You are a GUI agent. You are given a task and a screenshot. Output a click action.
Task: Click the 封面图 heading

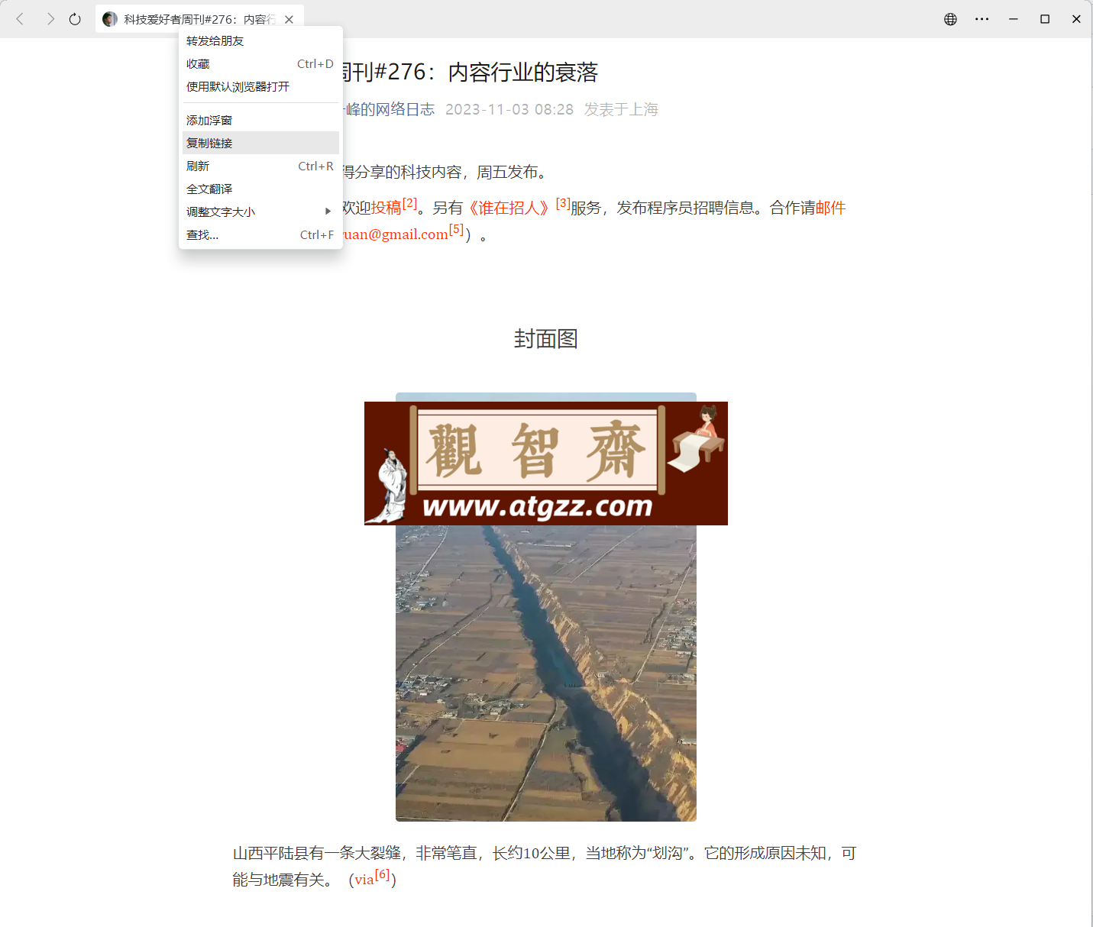click(546, 338)
